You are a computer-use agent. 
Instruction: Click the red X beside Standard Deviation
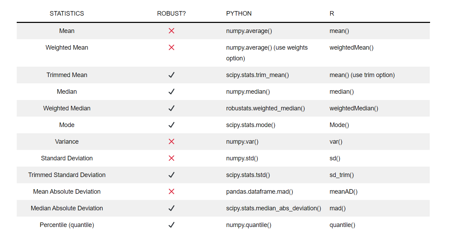[171, 158]
